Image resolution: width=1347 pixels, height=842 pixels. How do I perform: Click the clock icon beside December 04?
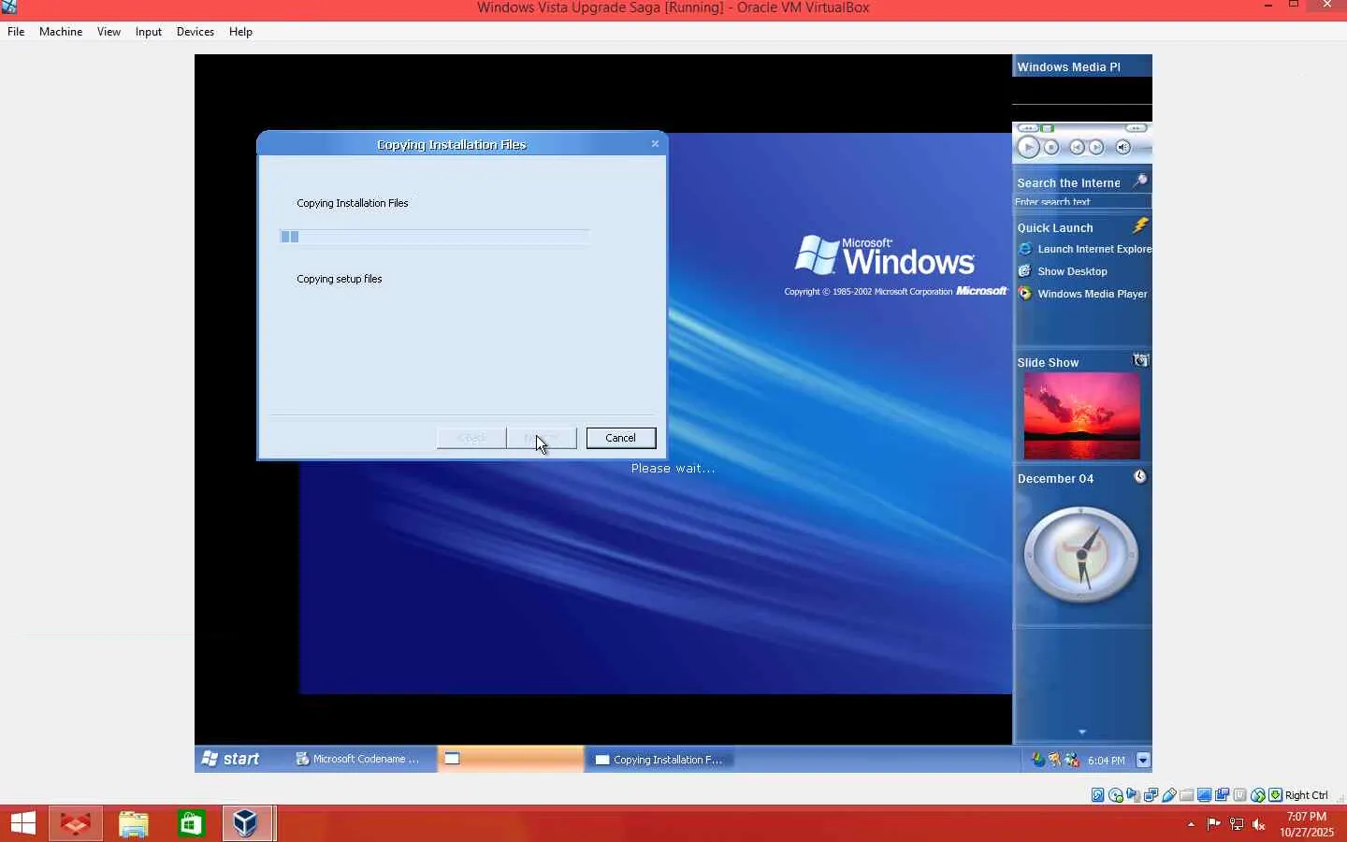click(1140, 476)
